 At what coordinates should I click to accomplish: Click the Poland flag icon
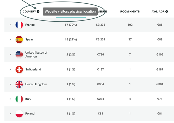[x=19, y=114]
